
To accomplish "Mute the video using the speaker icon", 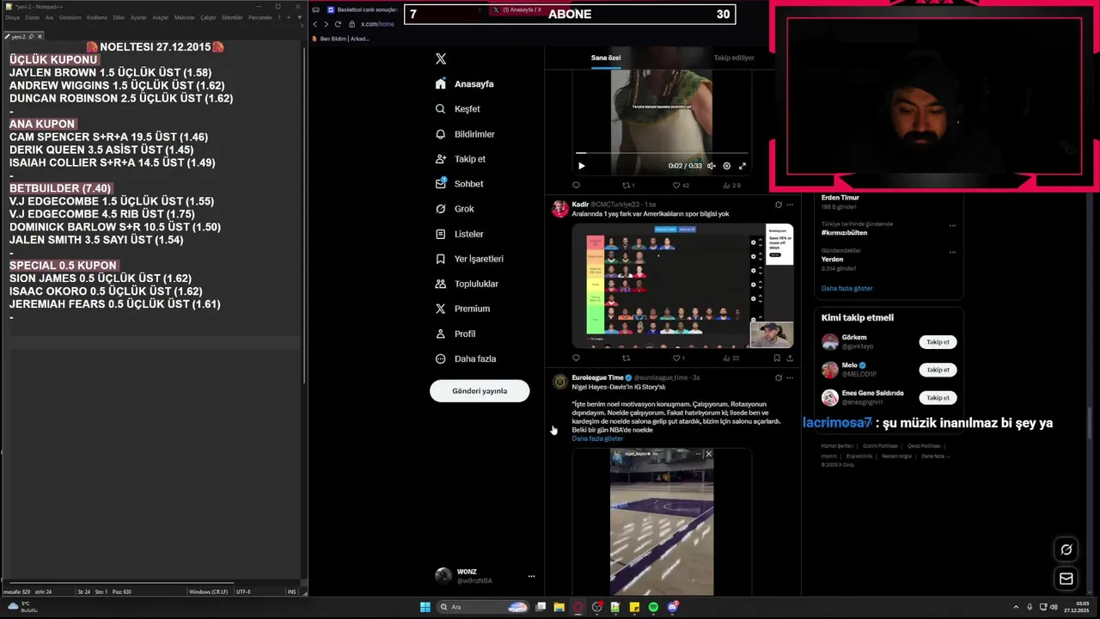I will point(711,166).
